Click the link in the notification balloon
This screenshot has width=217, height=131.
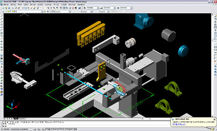(x=179, y=125)
